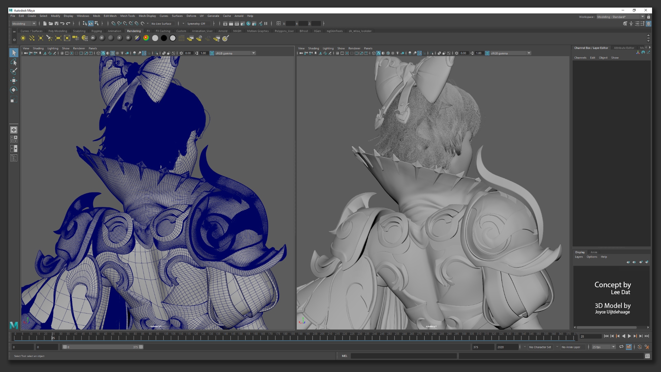Open the Mesh Tools menu
This screenshot has width=661, height=372.
click(x=127, y=16)
